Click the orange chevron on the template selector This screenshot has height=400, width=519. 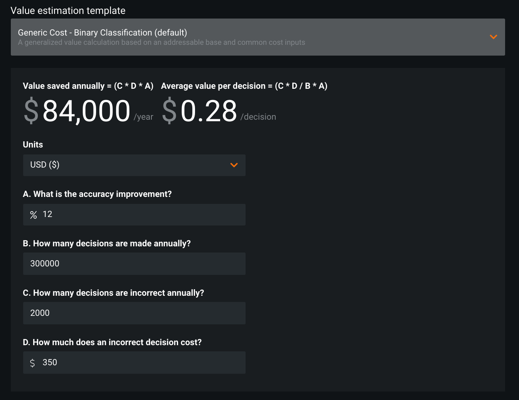point(493,37)
